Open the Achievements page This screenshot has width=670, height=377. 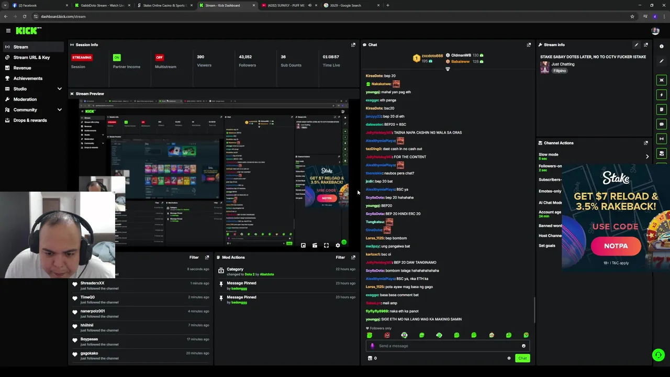[x=33, y=79]
